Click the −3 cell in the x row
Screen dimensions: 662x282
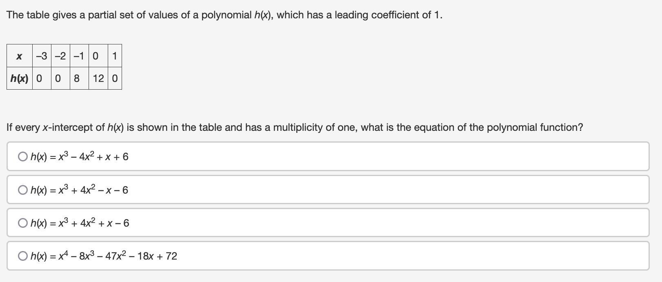click(42, 56)
